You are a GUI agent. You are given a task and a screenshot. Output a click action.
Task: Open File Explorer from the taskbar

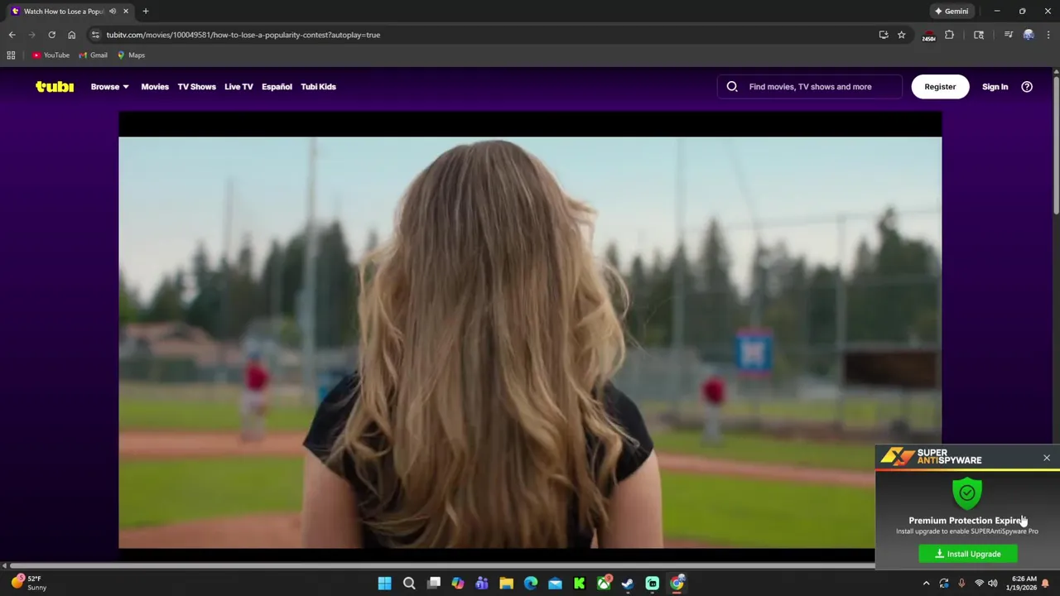(x=506, y=584)
